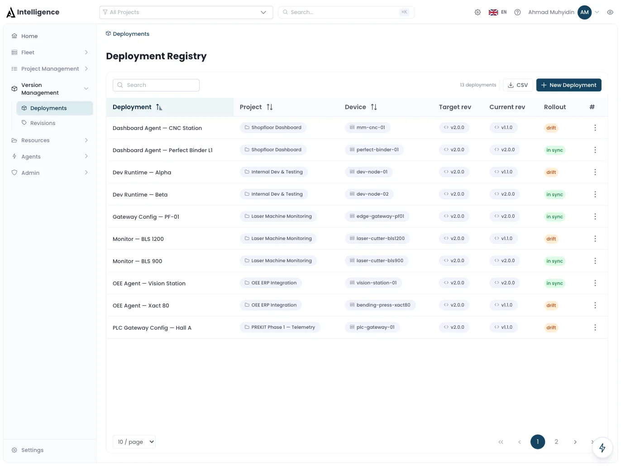Viewport: 621px width, 466px height.
Task: Open row actions for Dev Runtime — Beta
Action: pyautogui.click(x=595, y=194)
